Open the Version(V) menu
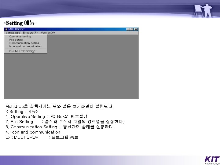The image size is (220, 165). 48,33
